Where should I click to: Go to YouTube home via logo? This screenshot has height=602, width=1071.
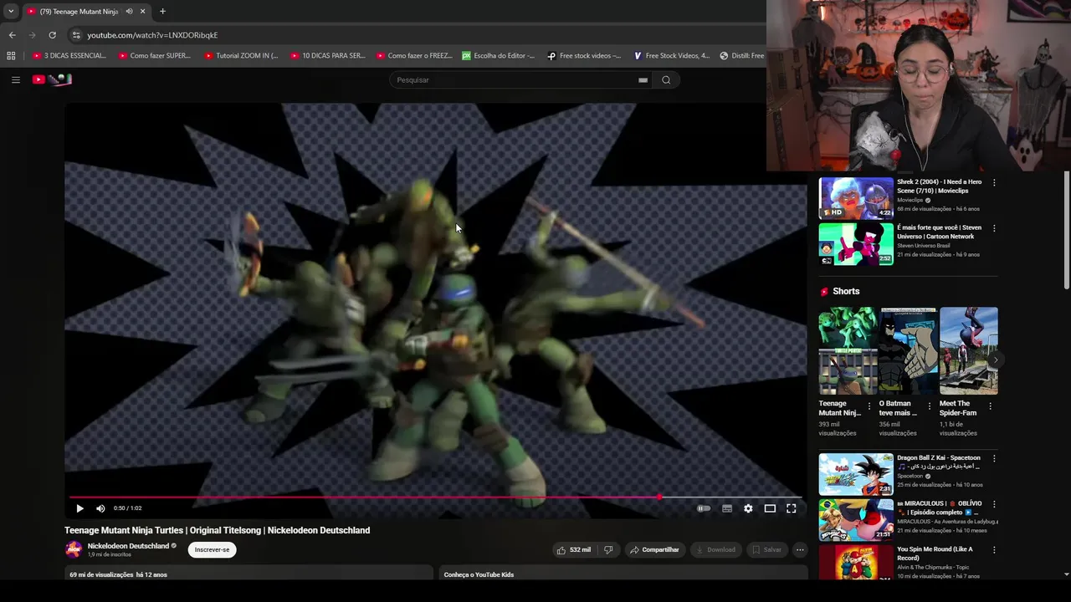[52, 79]
